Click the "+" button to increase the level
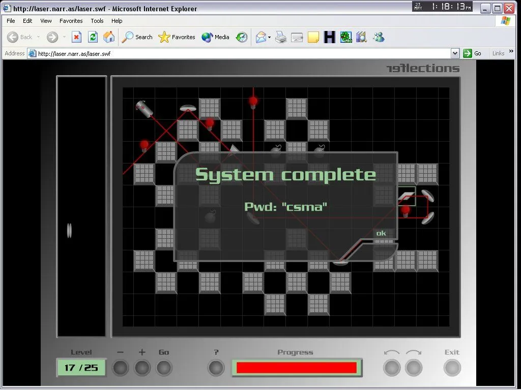Image resolution: width=521 pixels, height=390 pixels. click(x=142, y=367)
